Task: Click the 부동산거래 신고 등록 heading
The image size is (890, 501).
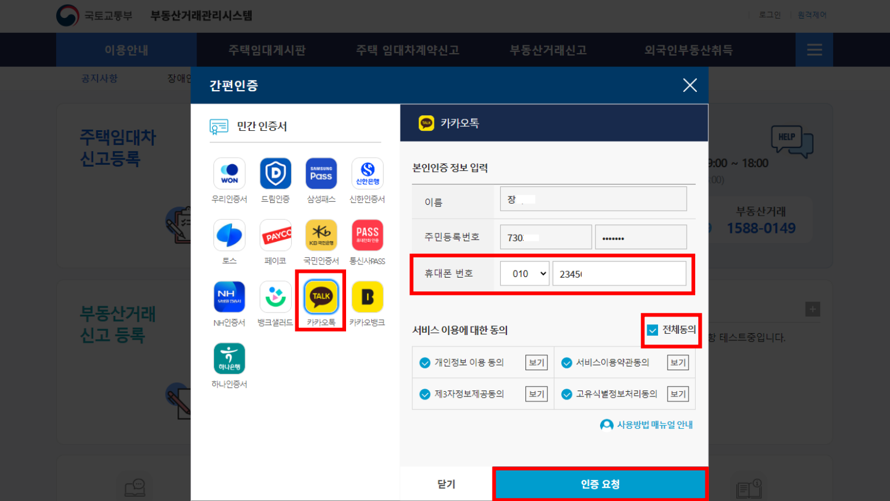Action: [118, 324]
